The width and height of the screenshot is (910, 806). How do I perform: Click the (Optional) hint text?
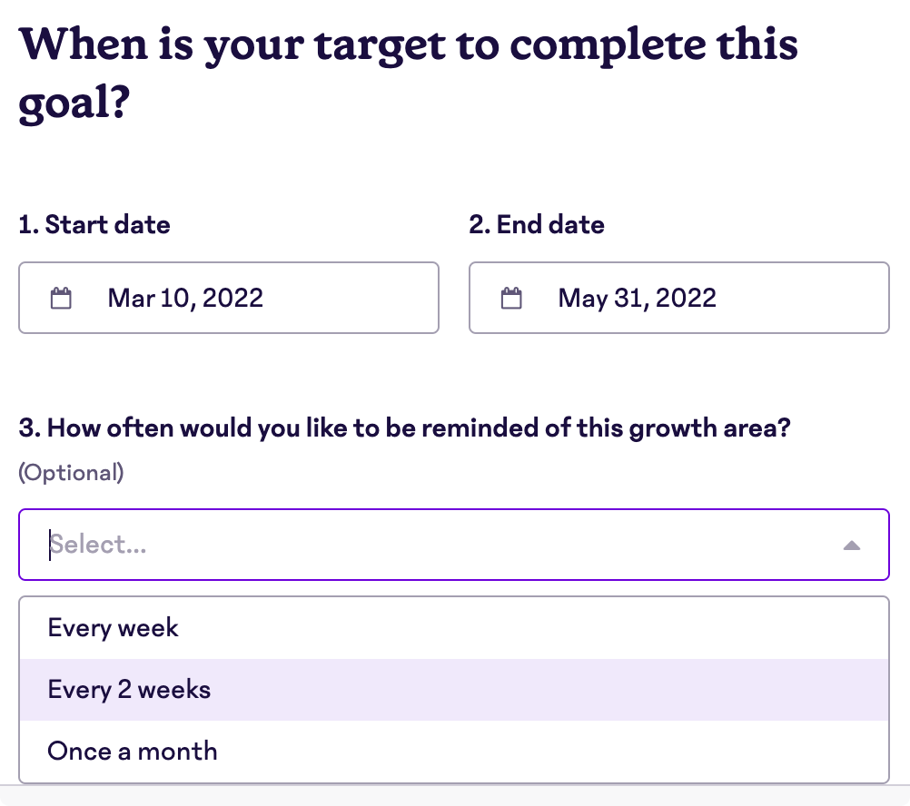pos(71,473)
